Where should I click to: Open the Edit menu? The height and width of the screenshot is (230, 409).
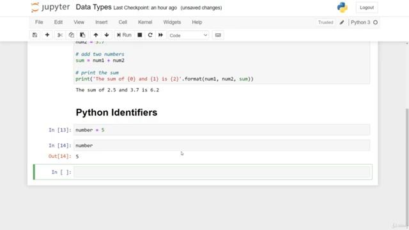58,22
